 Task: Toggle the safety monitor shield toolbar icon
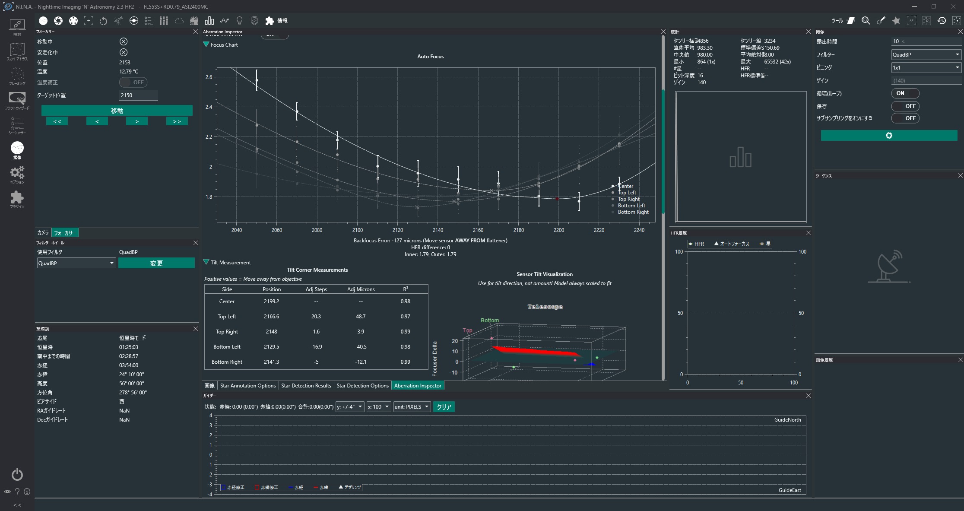(x=254, y=21)
